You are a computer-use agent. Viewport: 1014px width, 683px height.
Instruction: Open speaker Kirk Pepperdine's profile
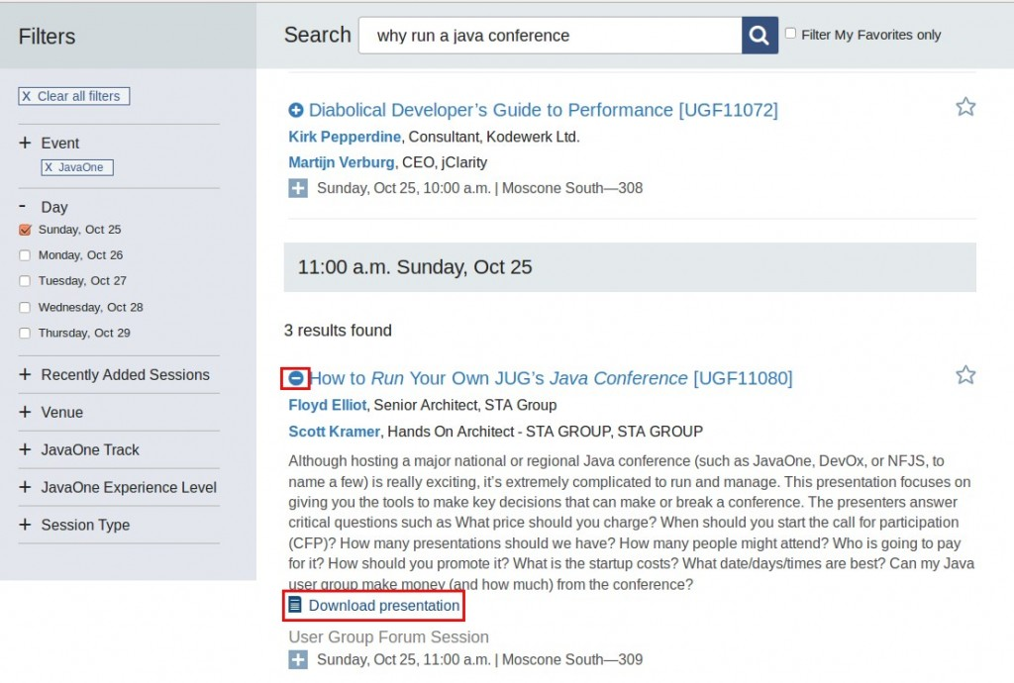[x=345, y=137]
